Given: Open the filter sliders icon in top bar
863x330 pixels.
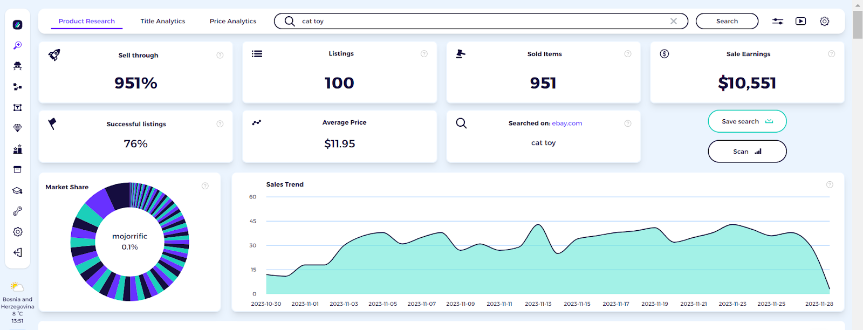Looking at the screenshot, I should pos(777,21).
